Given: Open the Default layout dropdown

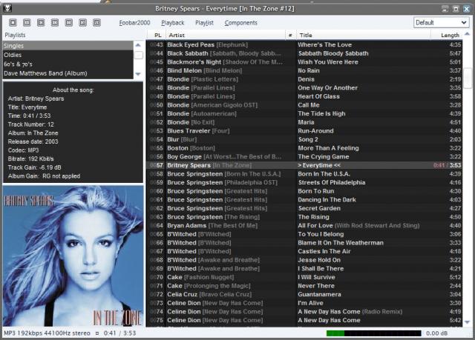Looking at the screenshot, I should coord(441,22).
